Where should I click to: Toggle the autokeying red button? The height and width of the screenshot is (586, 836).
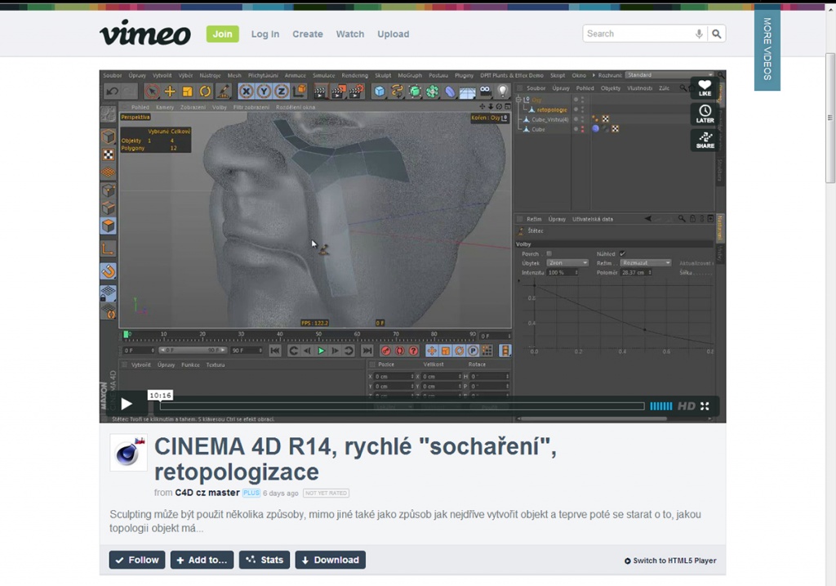click(x=399, y=351)
